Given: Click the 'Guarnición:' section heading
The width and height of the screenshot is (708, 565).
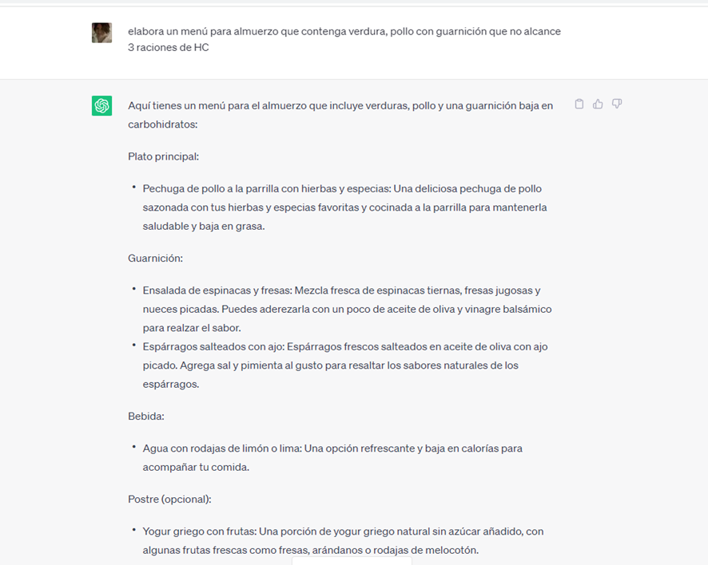Looking at the screenshot, I should pos(155,259).
